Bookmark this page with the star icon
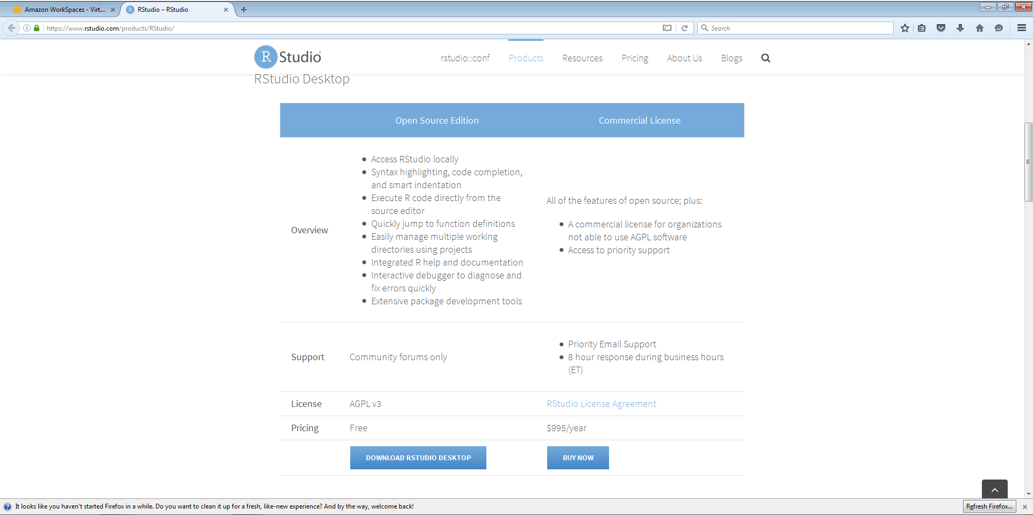1033x515 pixels. (x=905, y=28)
